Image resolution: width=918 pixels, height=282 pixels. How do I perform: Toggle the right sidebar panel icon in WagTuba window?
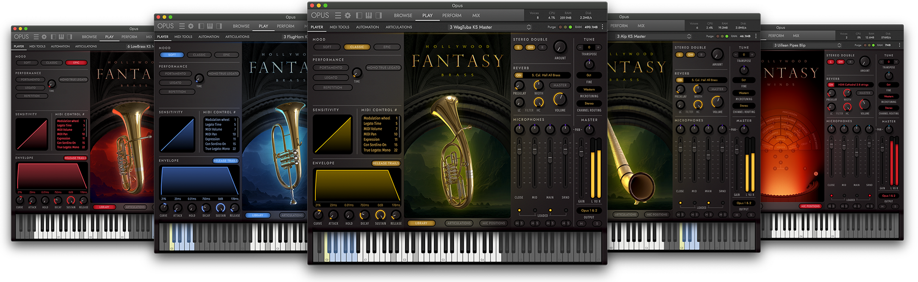378,16
